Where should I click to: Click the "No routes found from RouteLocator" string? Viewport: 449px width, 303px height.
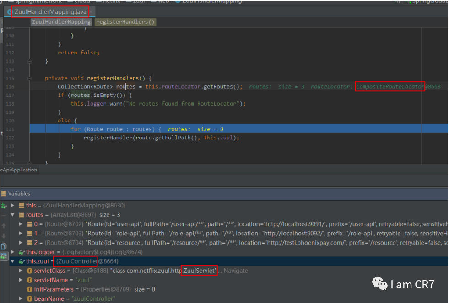[x=183, y=104]
